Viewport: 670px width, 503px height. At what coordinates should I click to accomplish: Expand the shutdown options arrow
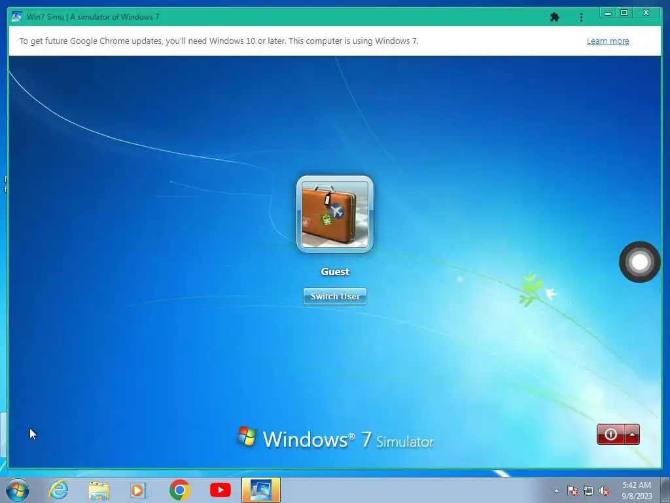[633, 434]
